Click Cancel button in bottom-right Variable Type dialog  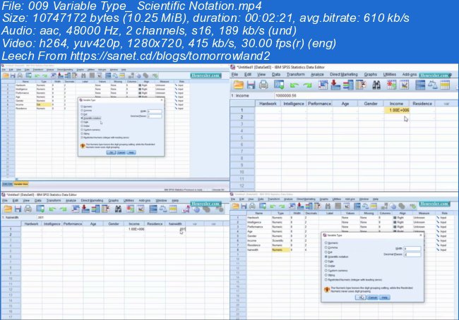(x=372, y=297)
